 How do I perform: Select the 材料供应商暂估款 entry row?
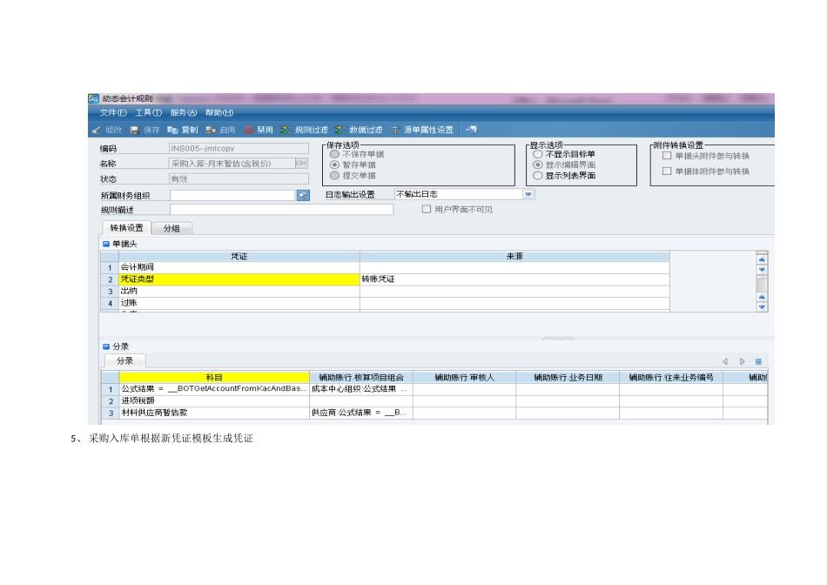[434, 413]
